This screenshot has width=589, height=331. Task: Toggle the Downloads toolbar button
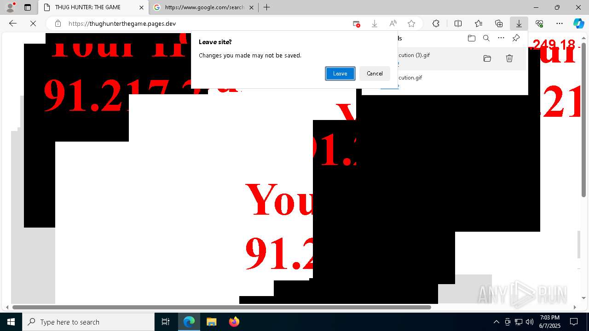[519, 23]
